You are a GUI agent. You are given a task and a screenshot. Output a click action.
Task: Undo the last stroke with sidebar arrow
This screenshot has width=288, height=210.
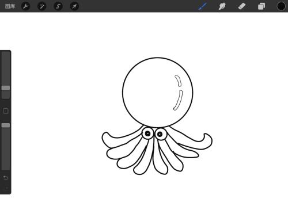6,178
